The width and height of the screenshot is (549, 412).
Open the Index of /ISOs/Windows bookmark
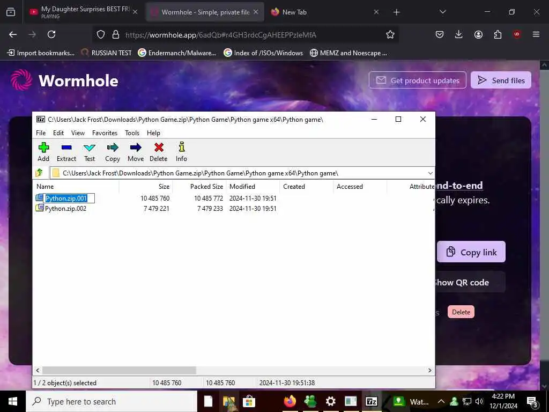[263, 53]
